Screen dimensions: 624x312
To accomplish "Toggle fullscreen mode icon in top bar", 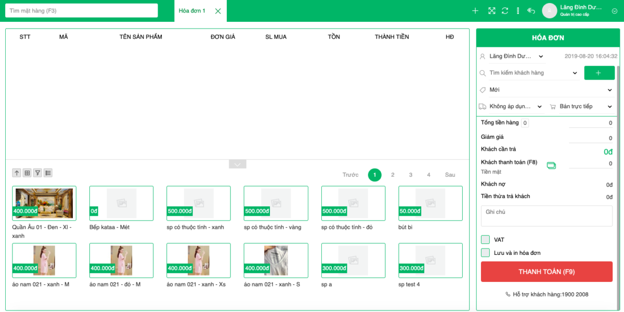I will point(491,11).
